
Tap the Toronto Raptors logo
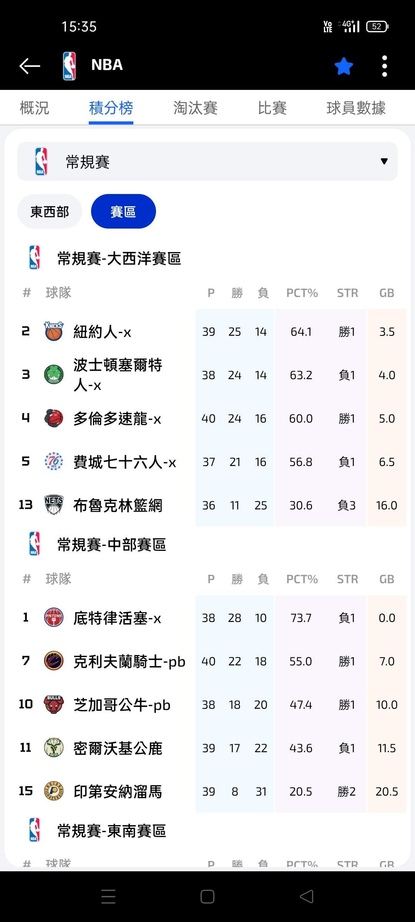click(54, 418)
